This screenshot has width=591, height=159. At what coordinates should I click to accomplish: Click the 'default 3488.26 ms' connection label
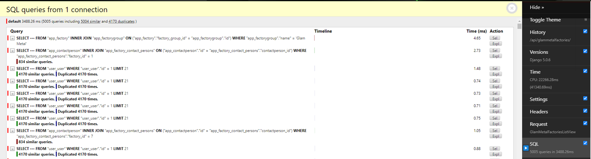coord(24,21)
